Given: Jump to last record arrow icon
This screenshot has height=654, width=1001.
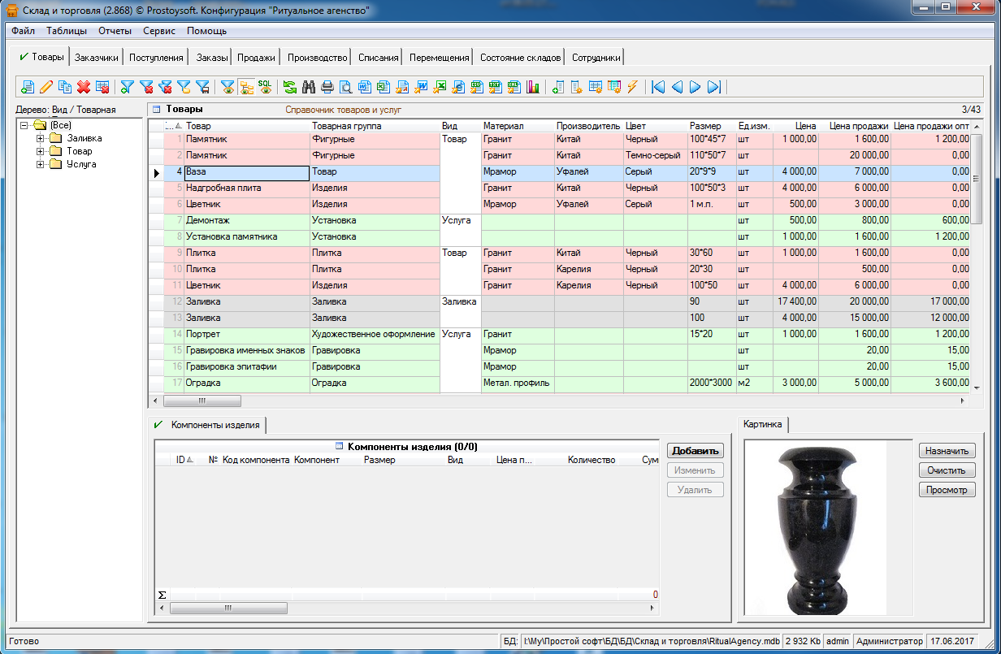Looking at the screenshot, I should click(714, 87).
